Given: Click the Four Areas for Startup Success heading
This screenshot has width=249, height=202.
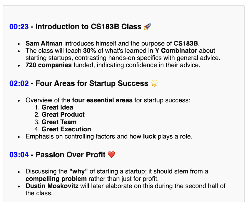Looking at the screenshot, I should tap(92, 83).
